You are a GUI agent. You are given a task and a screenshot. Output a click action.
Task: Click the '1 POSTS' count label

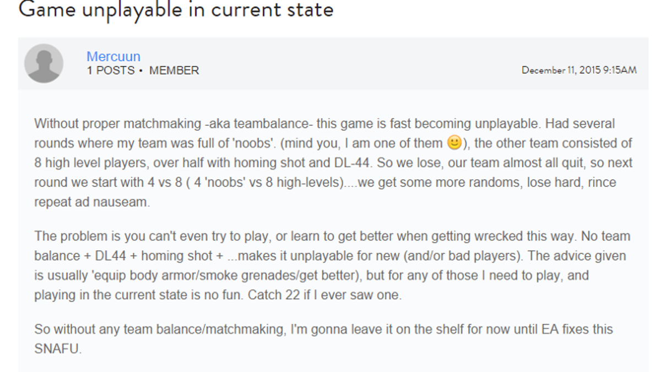pyautogui.click(x=111, y=71)
